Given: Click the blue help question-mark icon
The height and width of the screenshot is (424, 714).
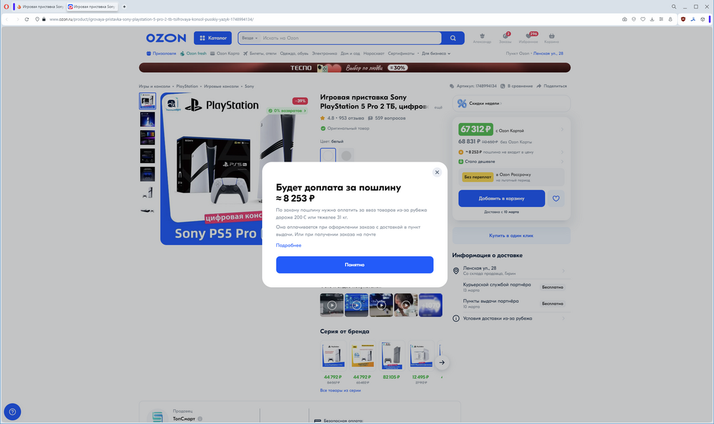Looking at the screenshot, I should tap(12, 412).
